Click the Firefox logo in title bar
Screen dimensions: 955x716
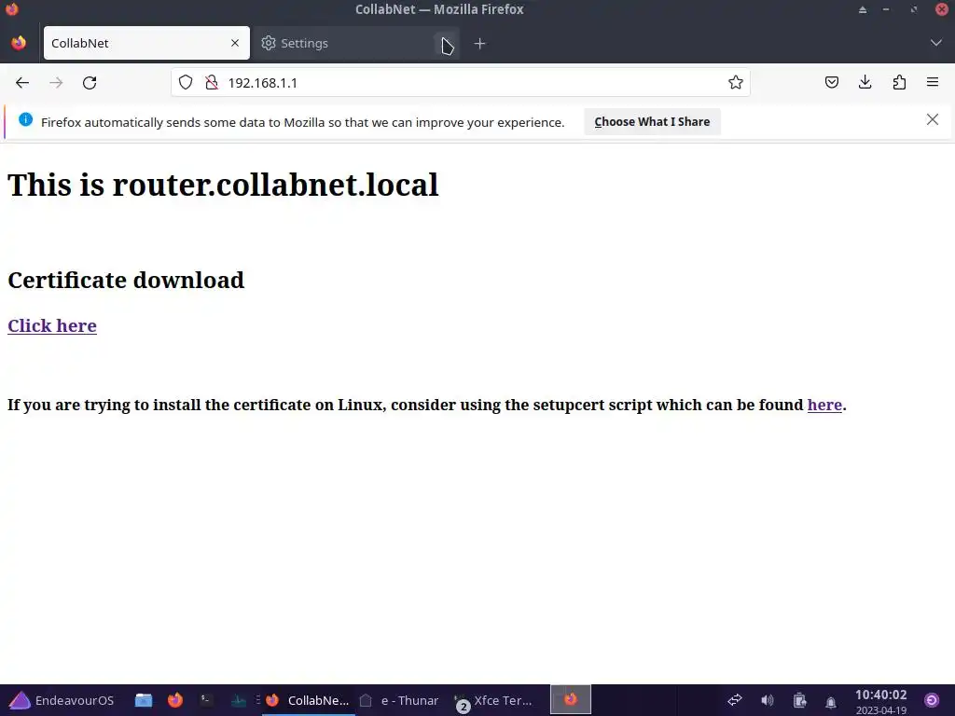(11, 8)
